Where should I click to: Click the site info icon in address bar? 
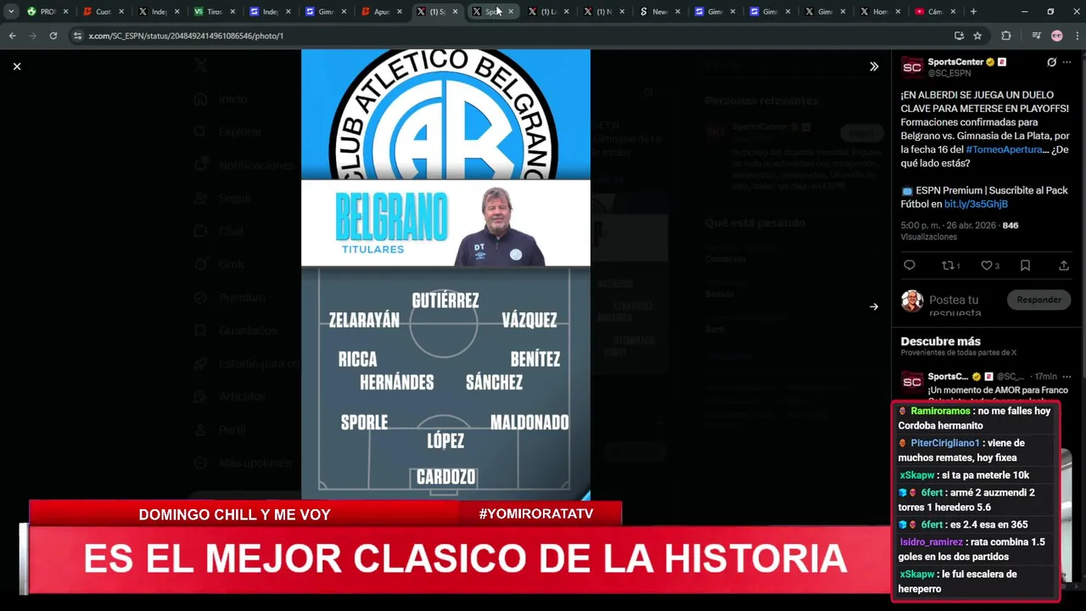(x=78, y=36)
